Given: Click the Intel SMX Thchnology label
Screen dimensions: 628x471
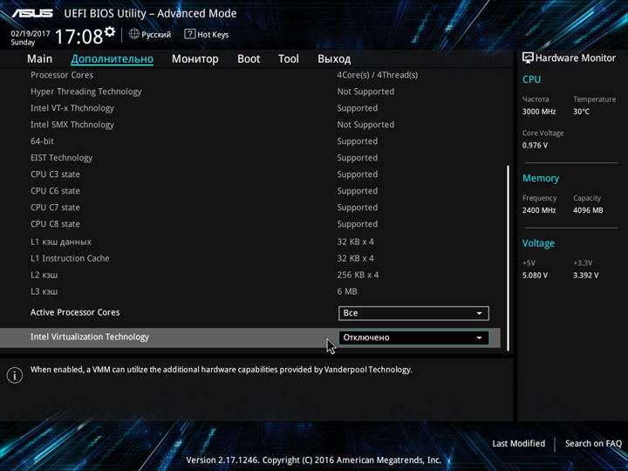Looking at the screenshot, I should pyautogui.click(x=72, y=125).
